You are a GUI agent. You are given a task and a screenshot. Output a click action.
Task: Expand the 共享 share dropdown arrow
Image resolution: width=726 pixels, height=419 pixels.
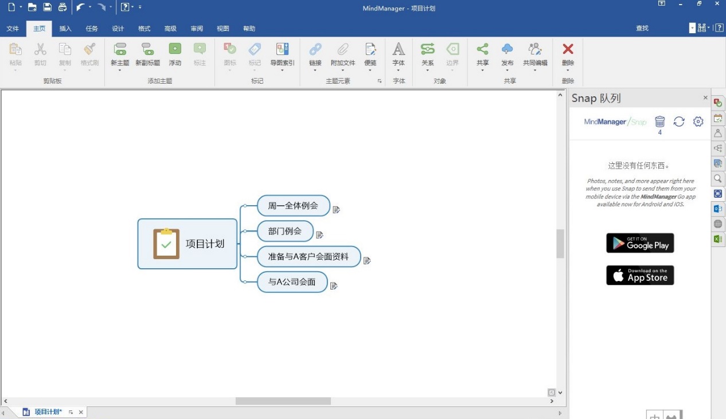[x=482, y=71]
